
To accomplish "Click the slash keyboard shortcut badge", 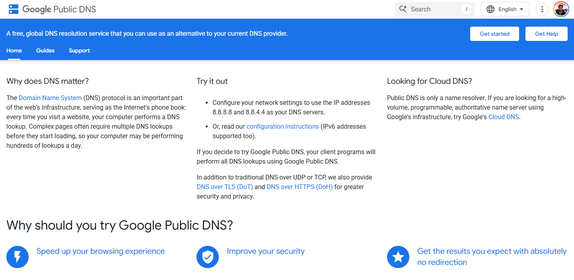I will click(x=467, y=9).
